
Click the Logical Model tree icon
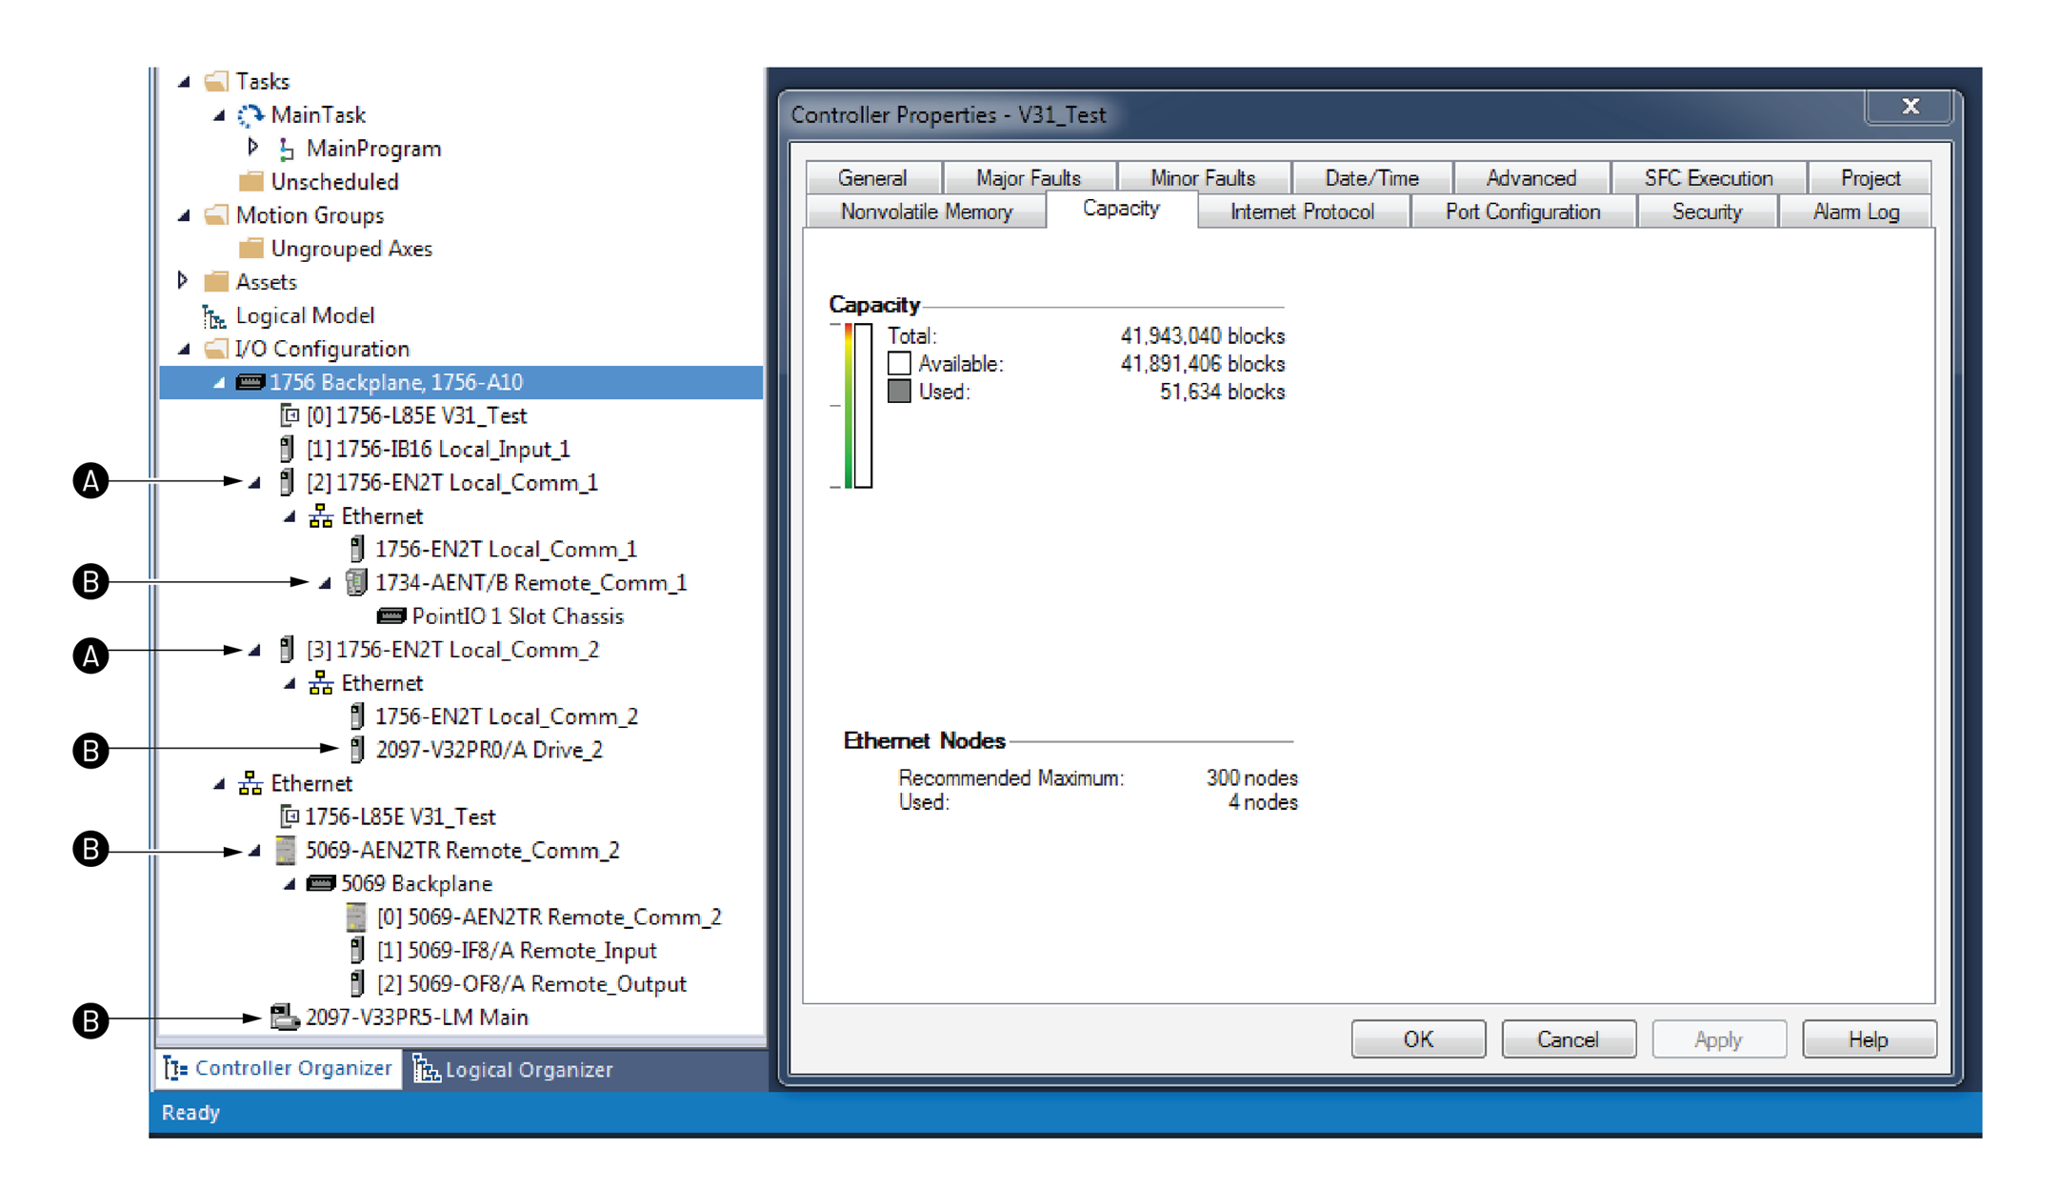(214, 315)
